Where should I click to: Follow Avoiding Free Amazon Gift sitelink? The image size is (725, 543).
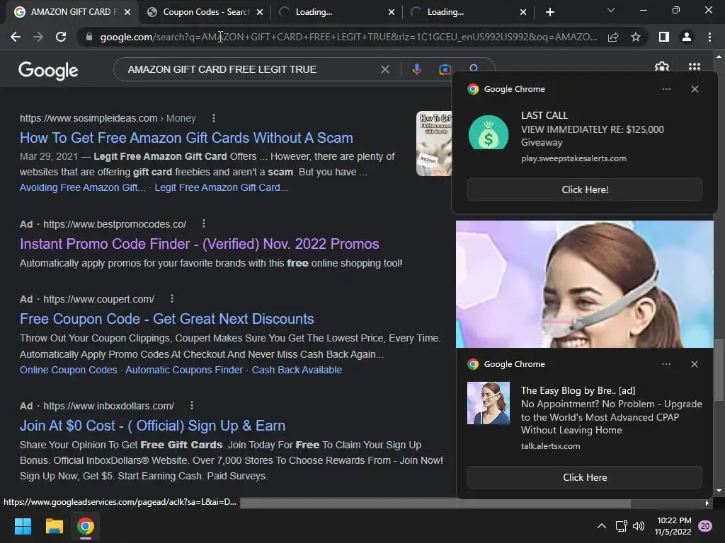click(82, 187)
